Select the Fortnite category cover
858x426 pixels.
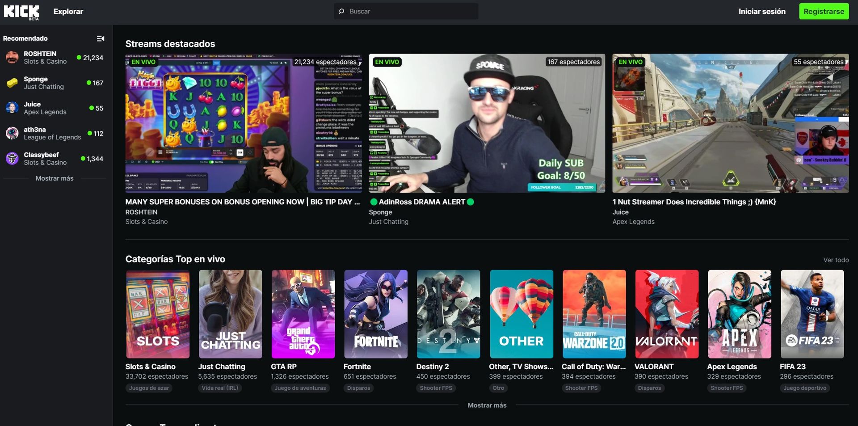click(x=375, y=314)
